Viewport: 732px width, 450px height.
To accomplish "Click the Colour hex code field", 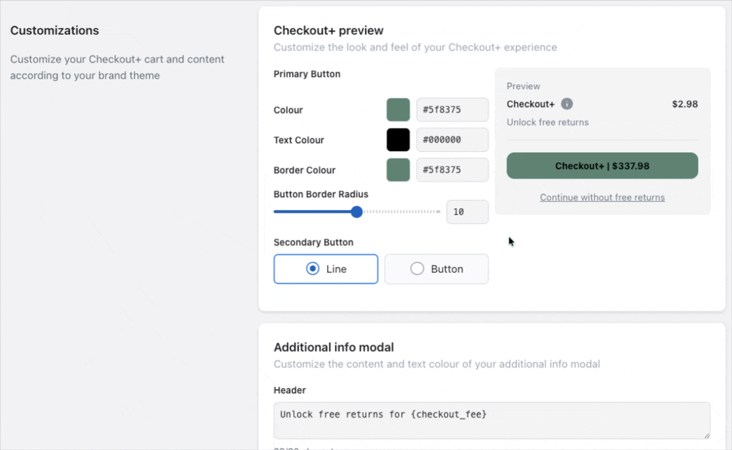I will (452, 110).
